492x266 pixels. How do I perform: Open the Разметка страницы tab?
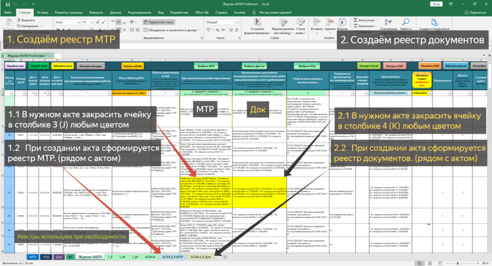pyautogui.click(x=68, y=12)
